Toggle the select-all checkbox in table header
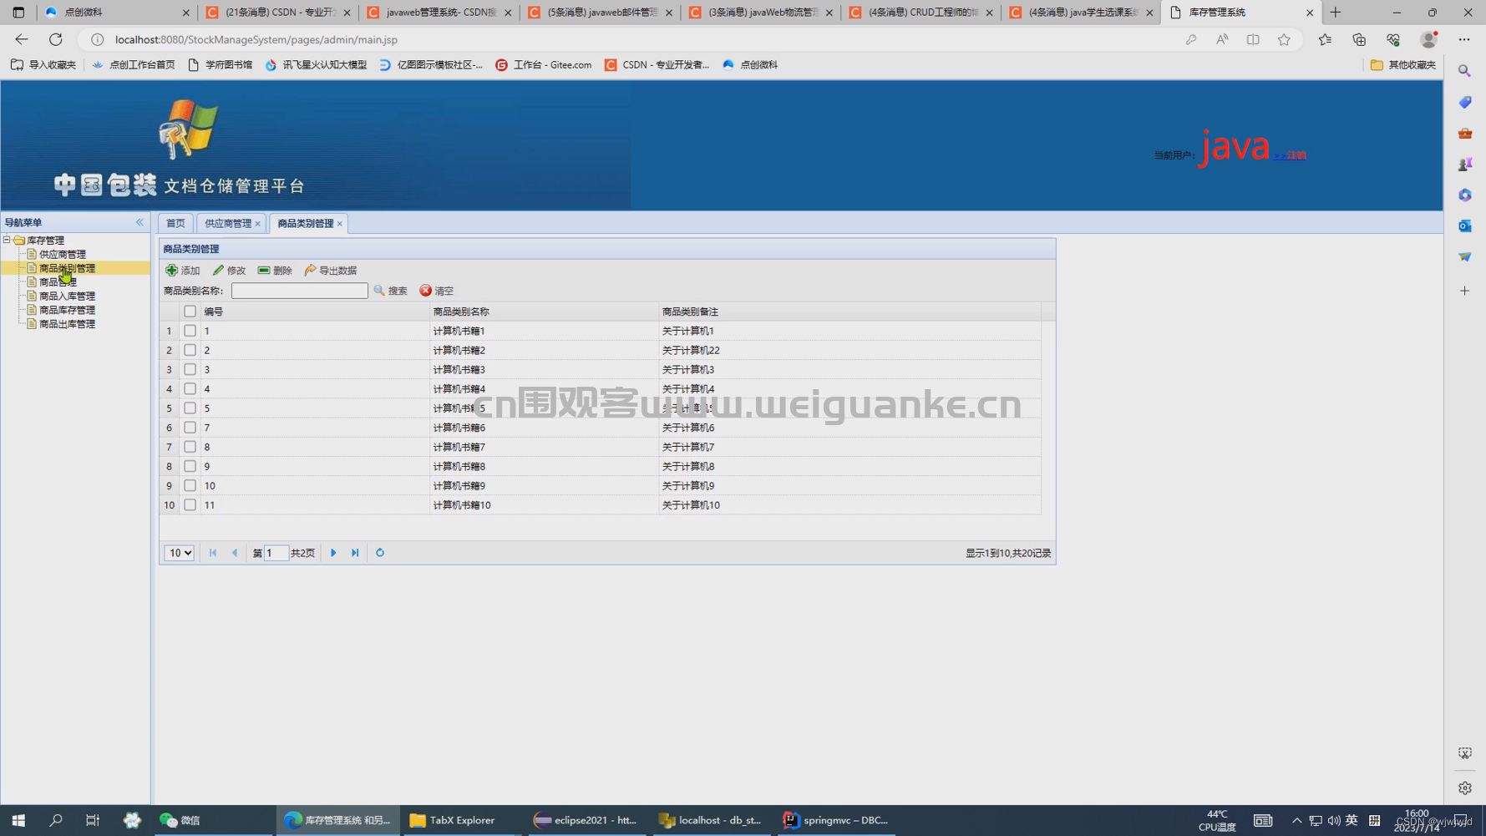The height and width of the screenshot is (836, 1486). (190, 312)
